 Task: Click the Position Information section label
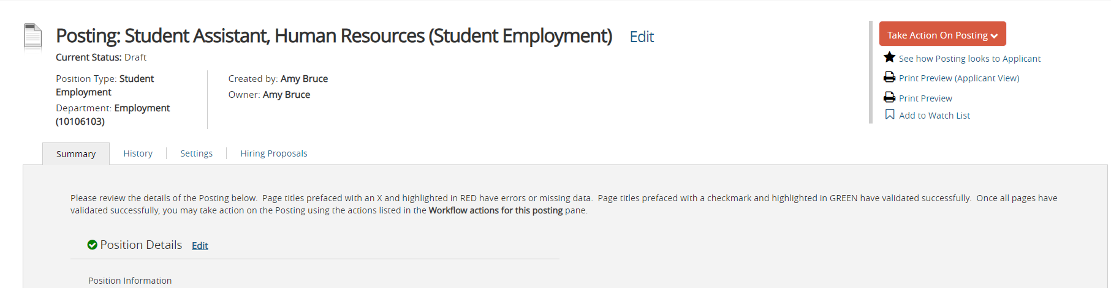(130, 281)
